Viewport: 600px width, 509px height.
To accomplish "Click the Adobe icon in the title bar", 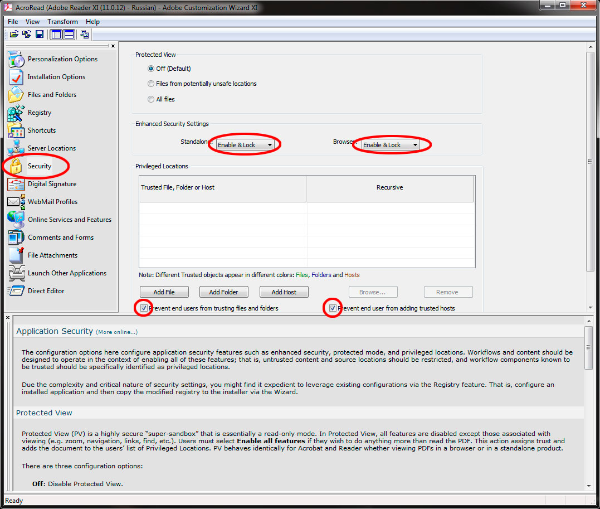I will (8, 7).
